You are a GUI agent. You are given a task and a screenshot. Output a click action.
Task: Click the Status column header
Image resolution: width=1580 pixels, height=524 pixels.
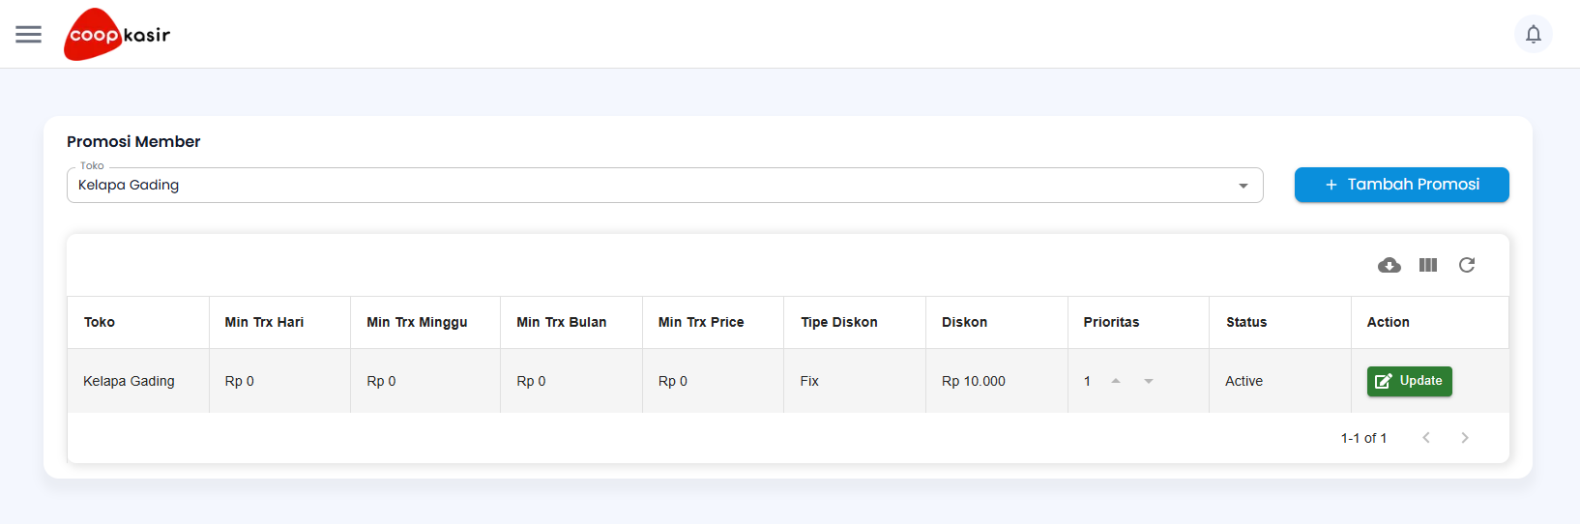1245,322
